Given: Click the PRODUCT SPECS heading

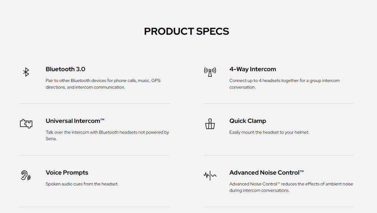Looking at the screenshot, I should (186, 32).
